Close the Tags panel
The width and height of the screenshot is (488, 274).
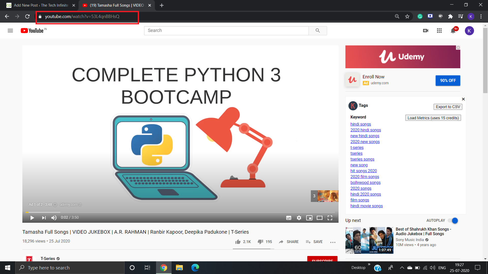(463, 99)
